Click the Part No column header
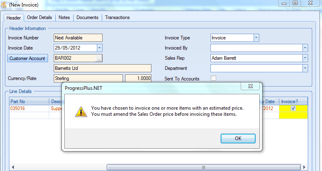This screenshot has height=171, width=322. [29, 102]
